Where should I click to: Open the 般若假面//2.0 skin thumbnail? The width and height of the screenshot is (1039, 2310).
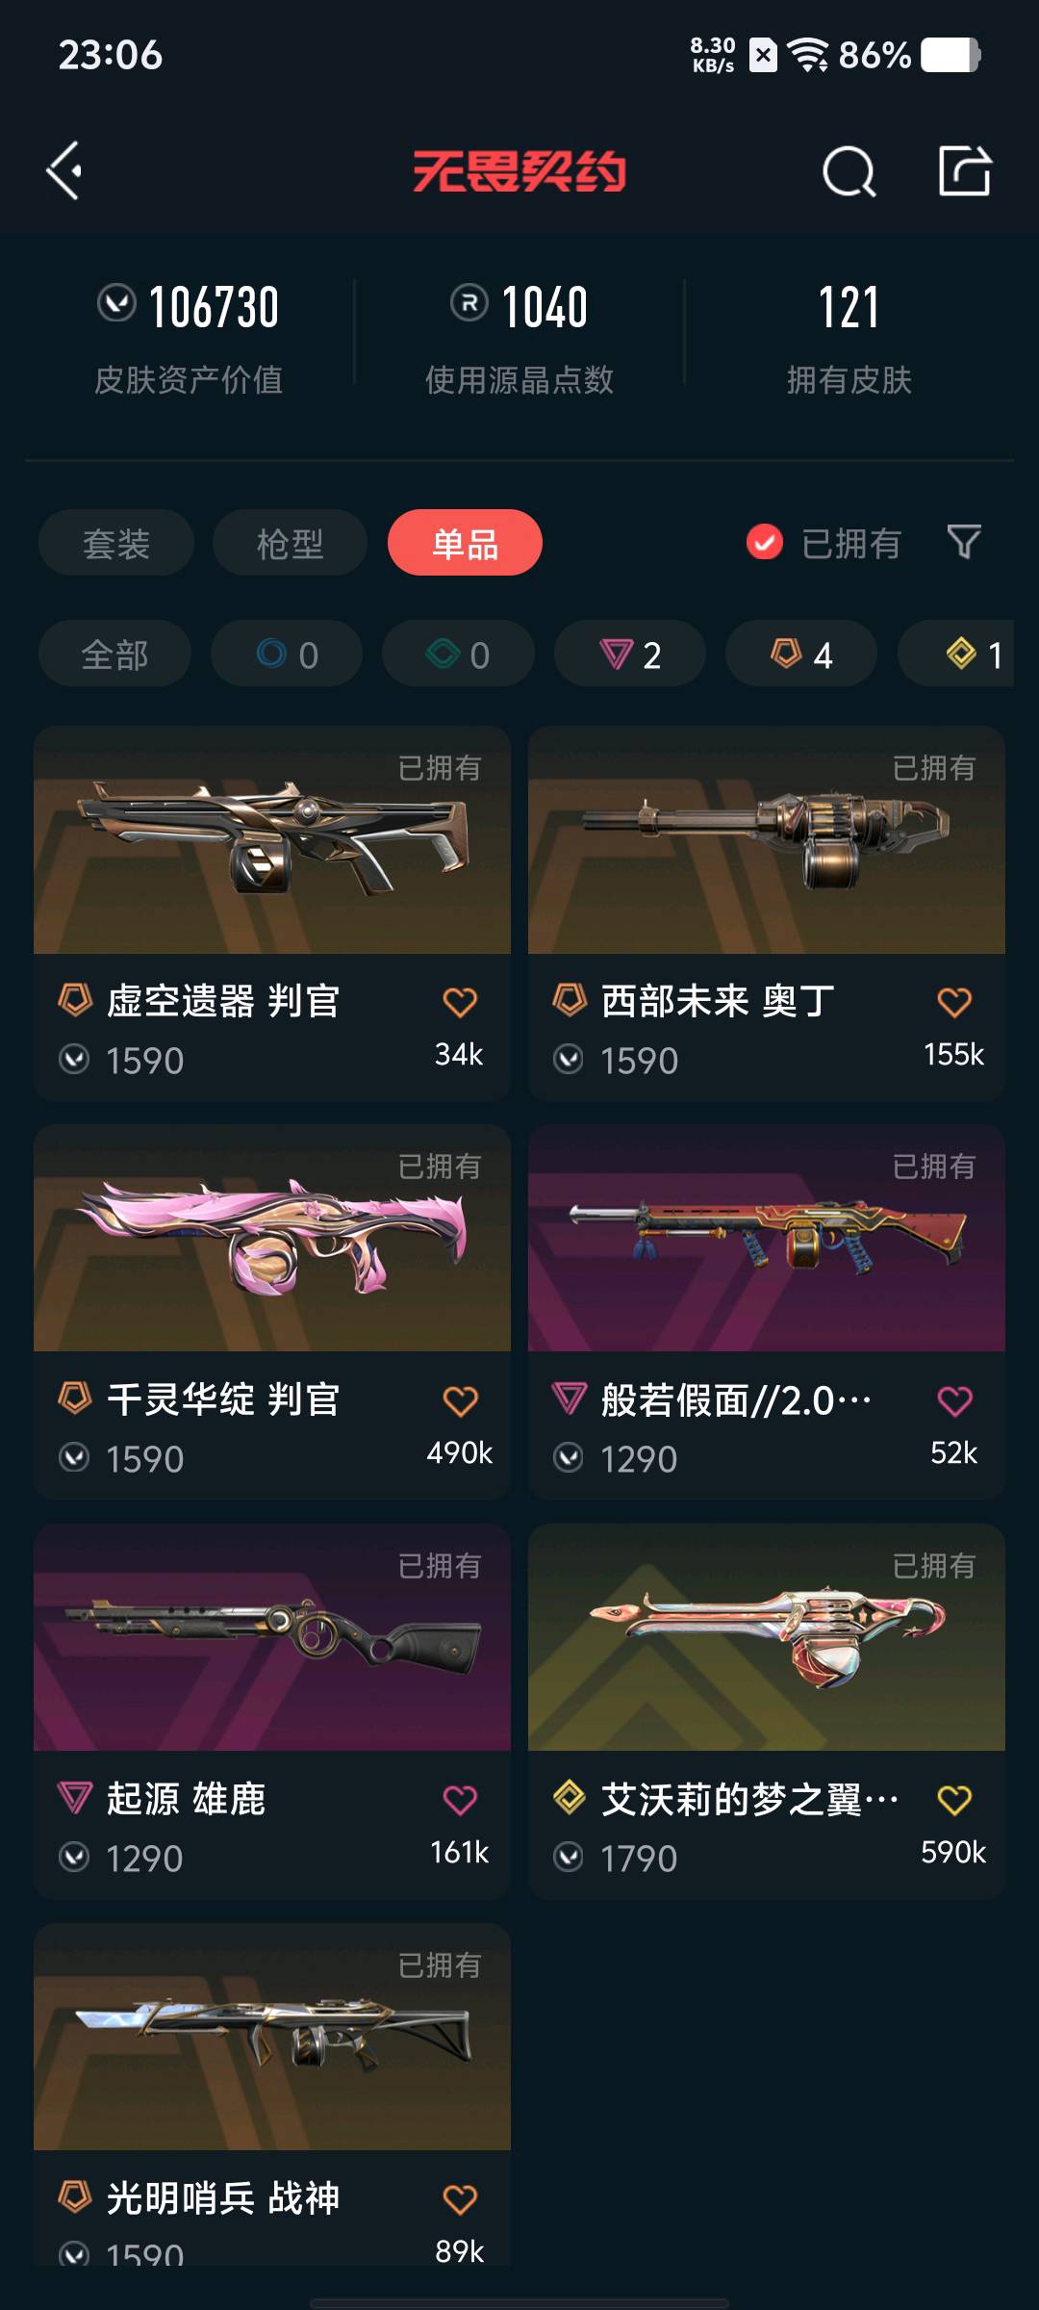coord(767,1238)
